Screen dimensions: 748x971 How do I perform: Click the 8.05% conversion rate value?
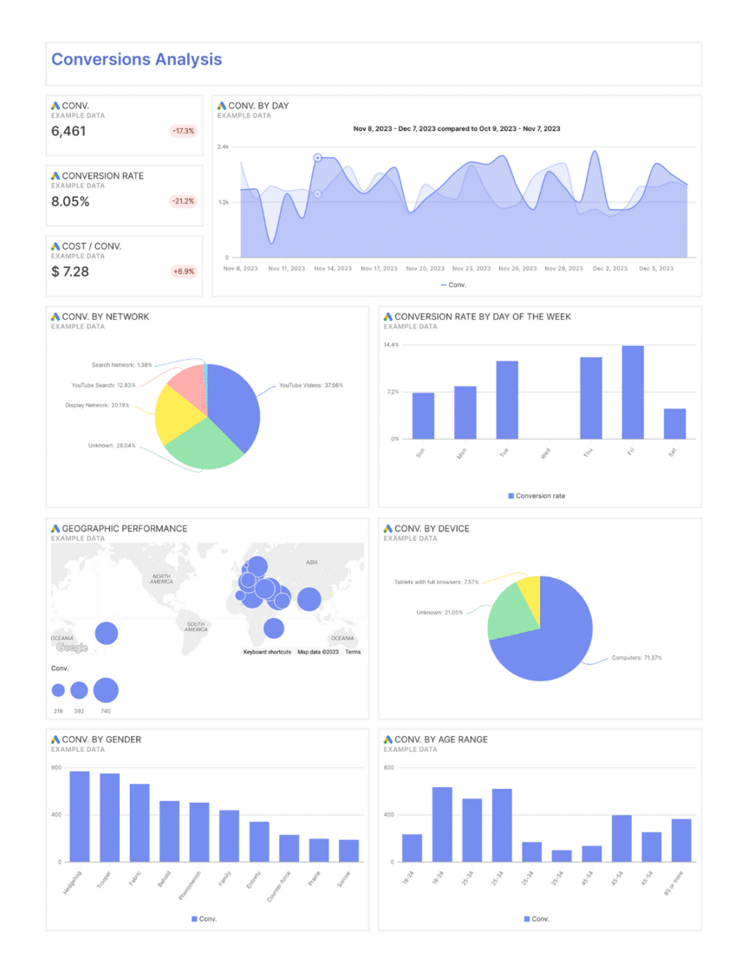[70, 202]
